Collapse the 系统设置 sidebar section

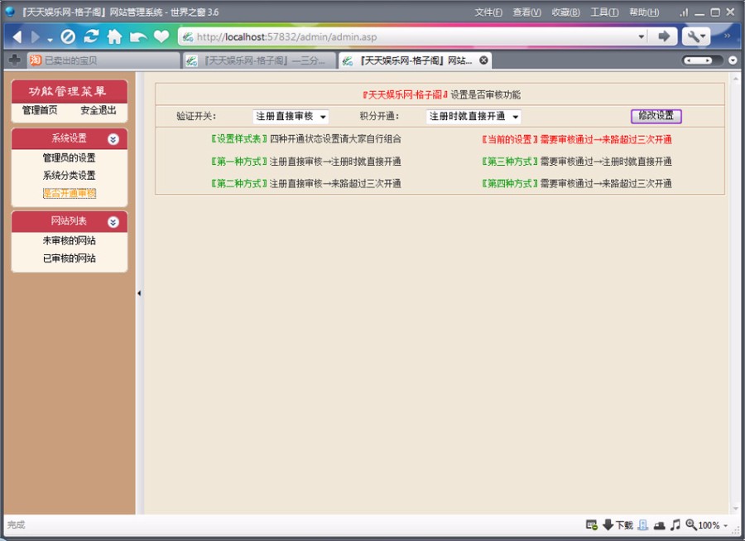[x=113, y=139]
